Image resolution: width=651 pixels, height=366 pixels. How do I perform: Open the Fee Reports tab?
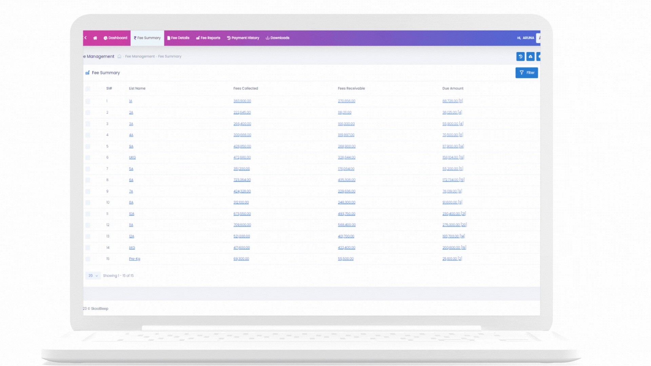pos(208,38)
